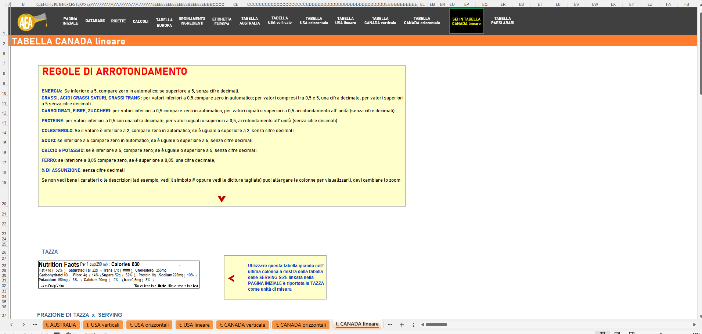Switch to t. AUSTRALIA sheet tab
This screenshot has width=702, height=334.
click(61, 325)
